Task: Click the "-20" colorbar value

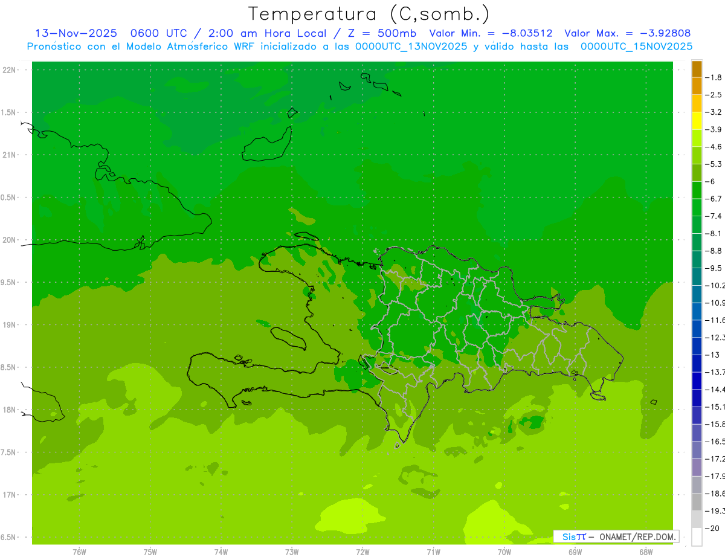Action: 713,529
